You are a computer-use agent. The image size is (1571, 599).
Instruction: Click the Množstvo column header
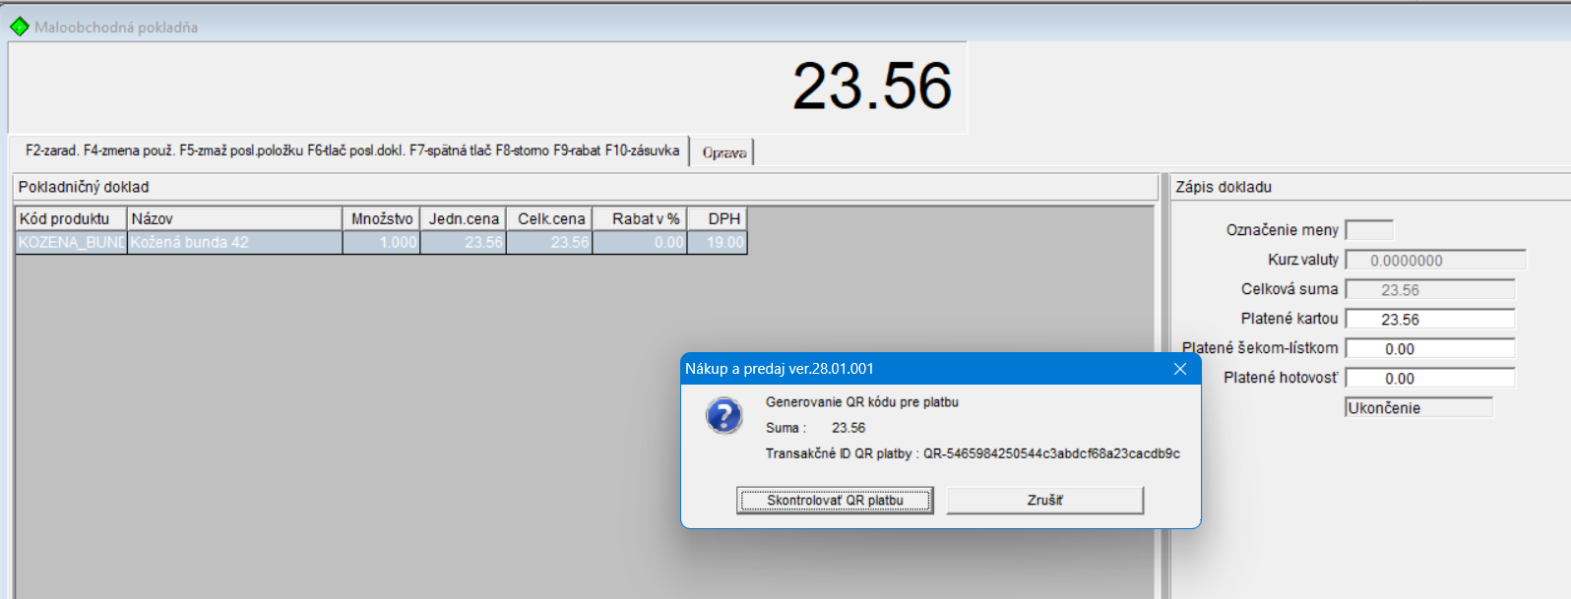[381, 218]
